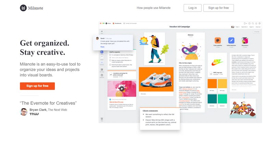Click the Log in button
Viewport: 274px width, 153px height.
192,8
